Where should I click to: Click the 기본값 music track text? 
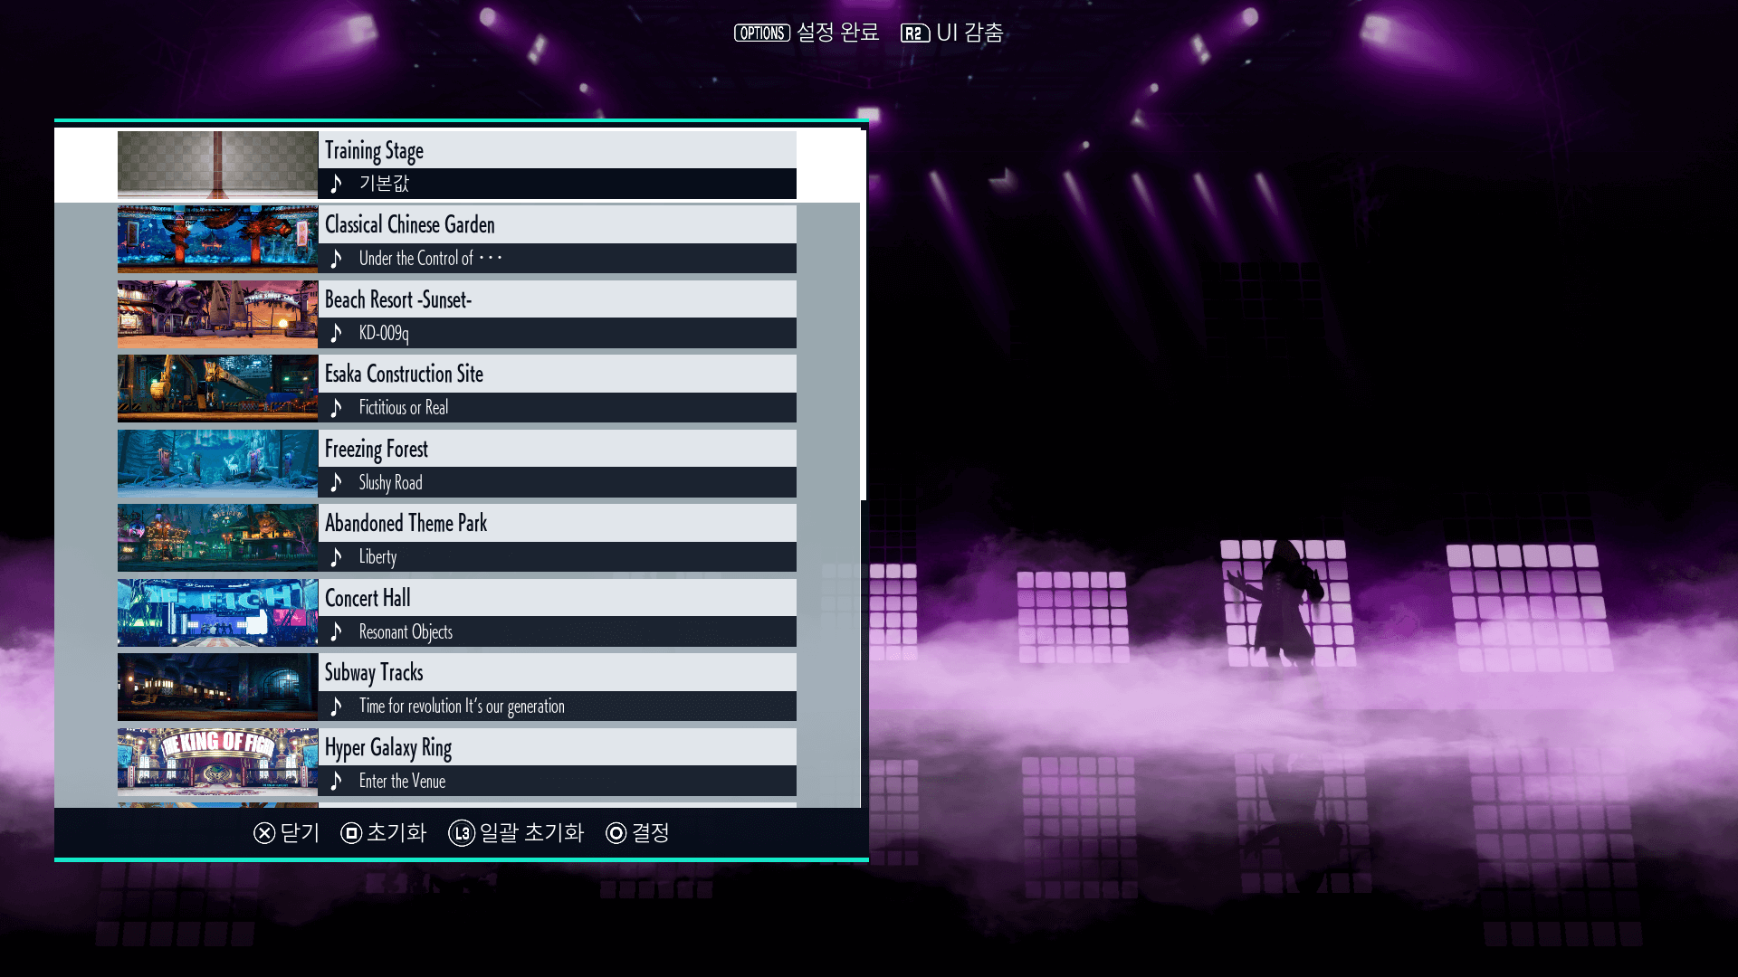point(385,184)
